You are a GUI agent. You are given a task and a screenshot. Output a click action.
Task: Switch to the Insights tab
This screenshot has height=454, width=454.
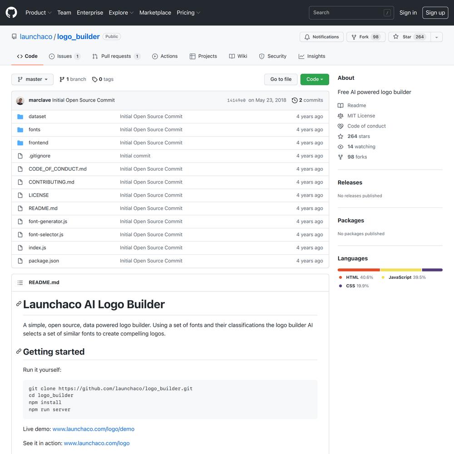tap(312, 56)
